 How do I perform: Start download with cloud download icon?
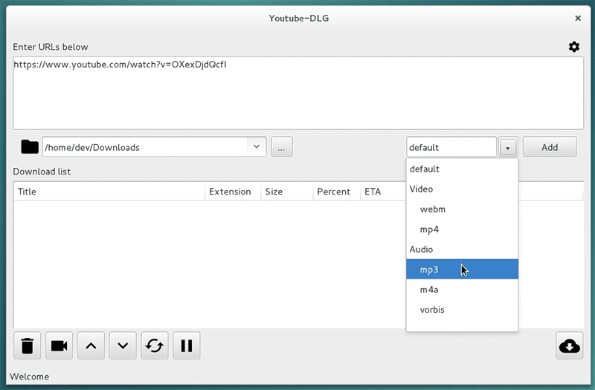pos(569,345)
